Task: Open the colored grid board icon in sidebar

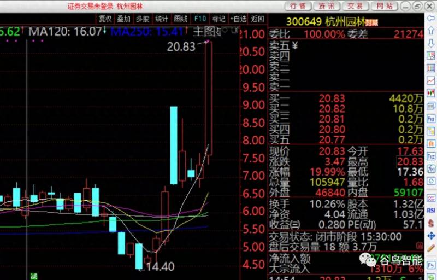Action: (x=431, y=68)
